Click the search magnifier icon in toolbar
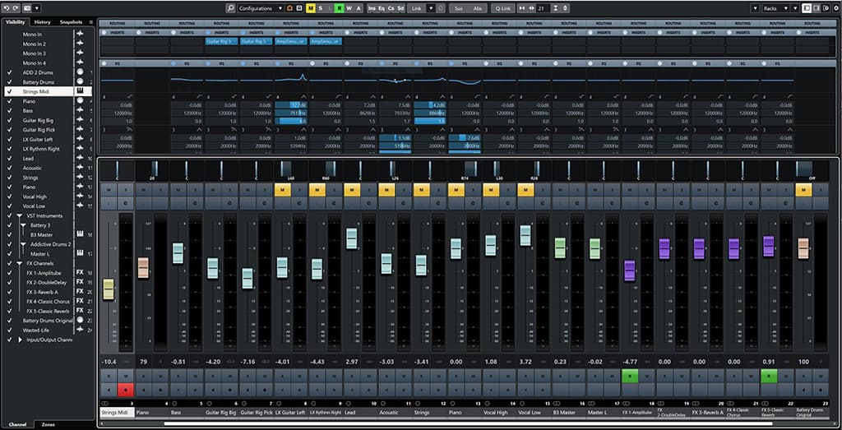Image resolution: width=842 pixels, height=430 pixels. tap(232, 7)
